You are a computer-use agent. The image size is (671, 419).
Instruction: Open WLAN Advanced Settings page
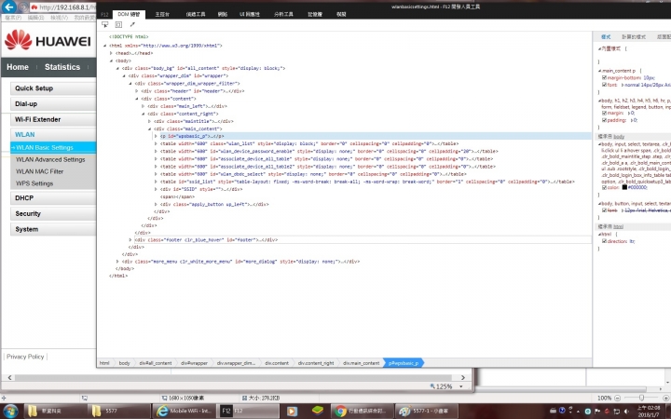[x=50, y=159]
